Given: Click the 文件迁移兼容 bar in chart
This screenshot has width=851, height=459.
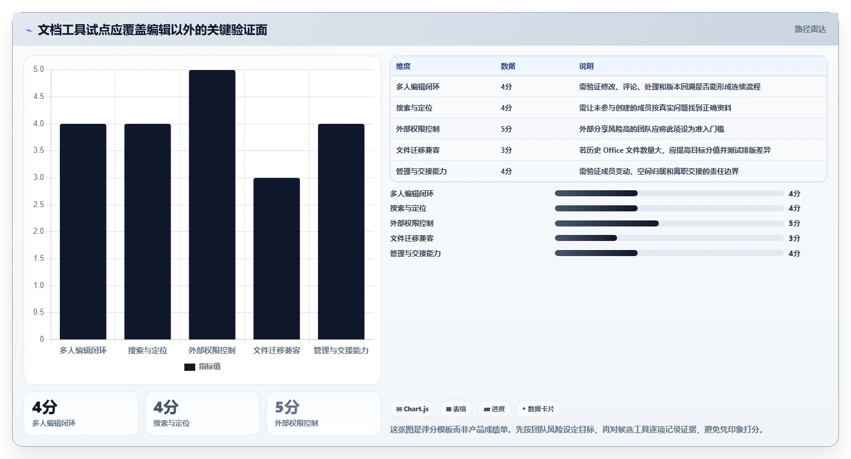Looking at the screenshot, I should [x=277, y=258].
